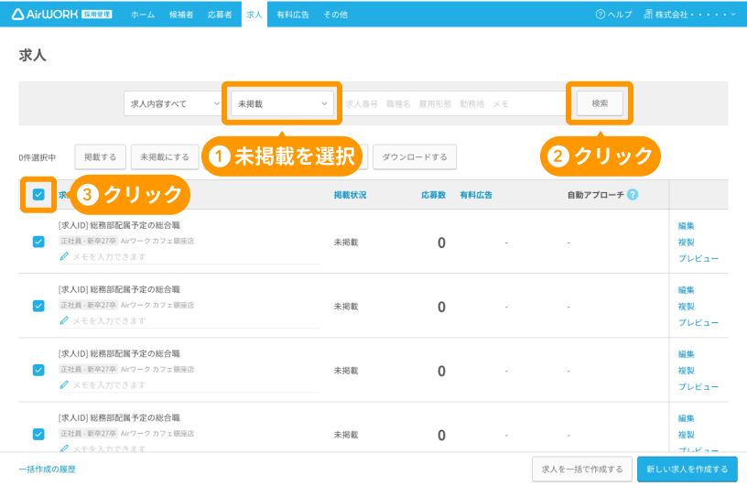Open the 有料広告 tab
The width and height of the screenshot is (747, 486).
(x=293, y=15)
